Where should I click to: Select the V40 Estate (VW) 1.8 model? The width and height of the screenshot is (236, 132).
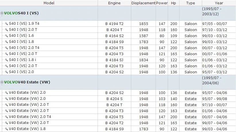[27, 129]
